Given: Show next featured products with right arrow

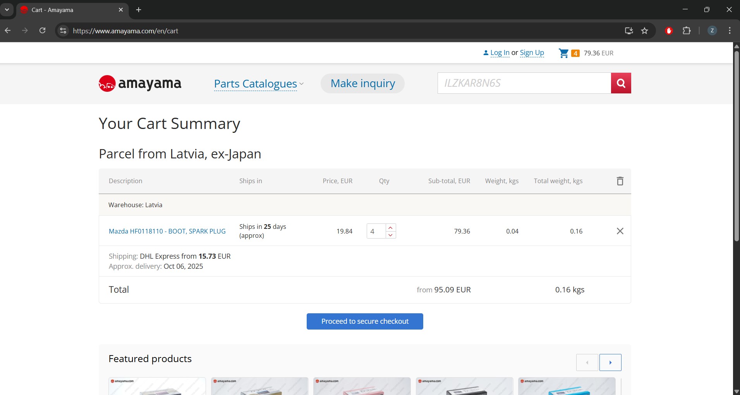Looking at the screenshot, I should (x=610, y=362).
